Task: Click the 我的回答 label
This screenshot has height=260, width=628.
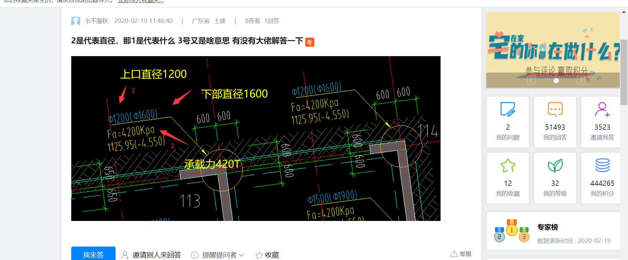Action: (x=555, y=138)
